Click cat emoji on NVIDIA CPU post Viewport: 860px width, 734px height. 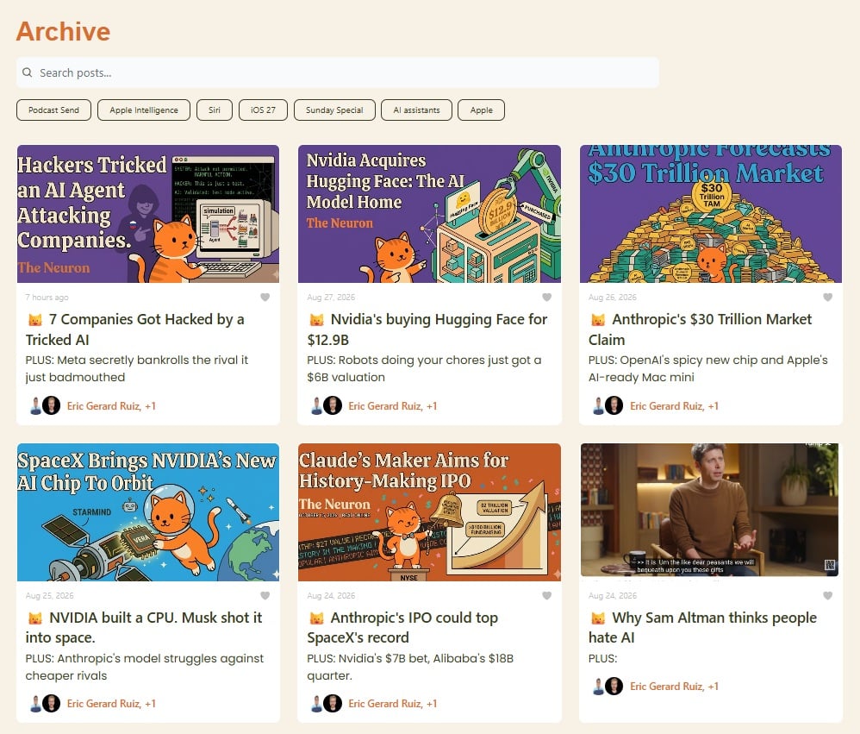click(35, 618)
